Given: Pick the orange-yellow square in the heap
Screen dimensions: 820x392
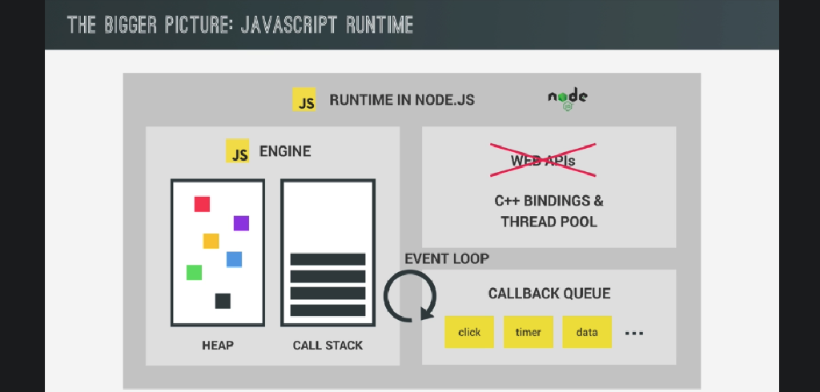Looking at the screenshot, I should point(211,241).
